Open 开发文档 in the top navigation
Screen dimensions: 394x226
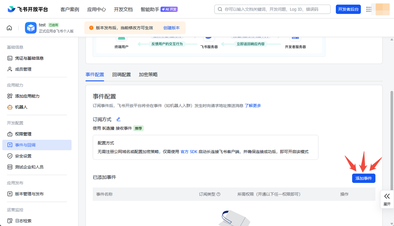coord(123,9)
